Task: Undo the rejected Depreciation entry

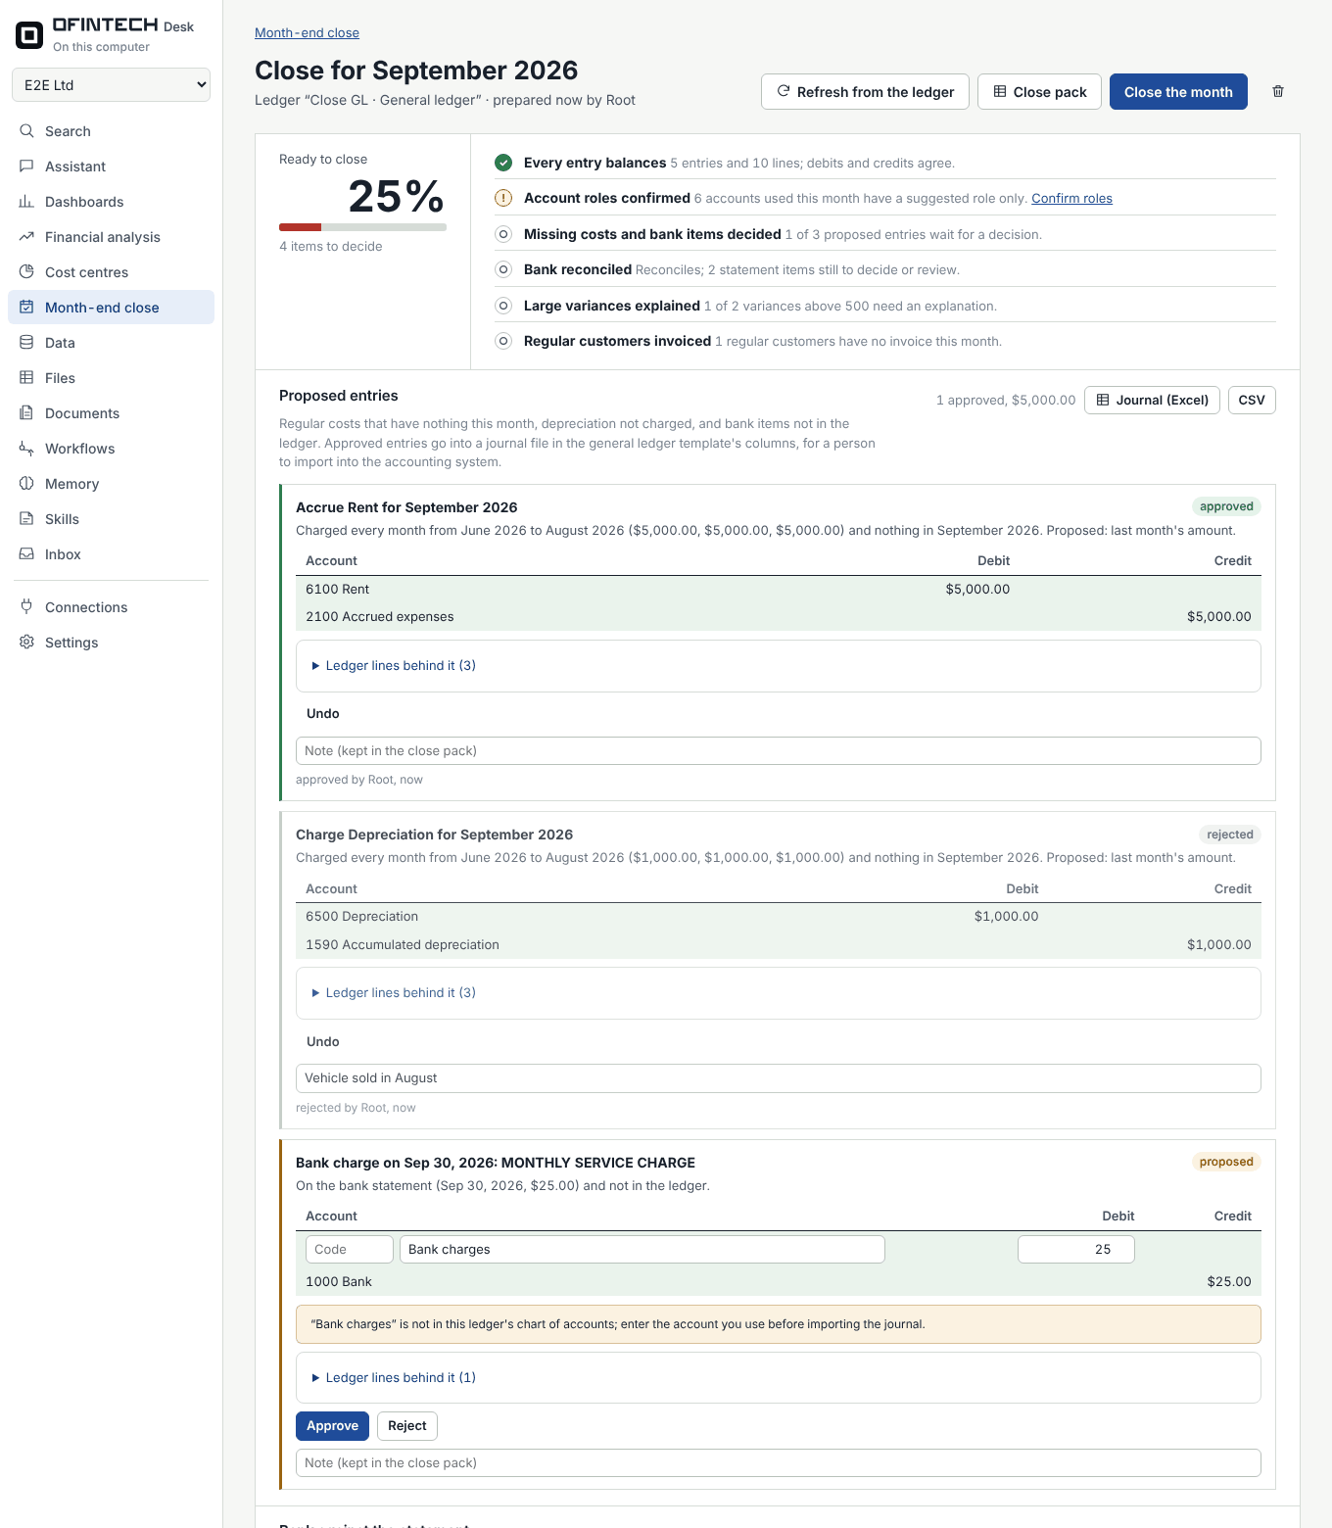Action: [323, 1042]
